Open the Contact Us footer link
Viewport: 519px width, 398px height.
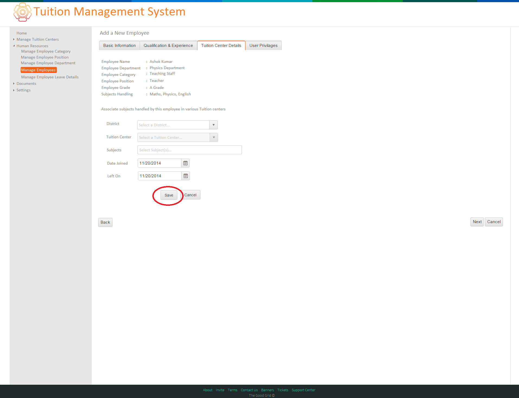coord(249,390)
